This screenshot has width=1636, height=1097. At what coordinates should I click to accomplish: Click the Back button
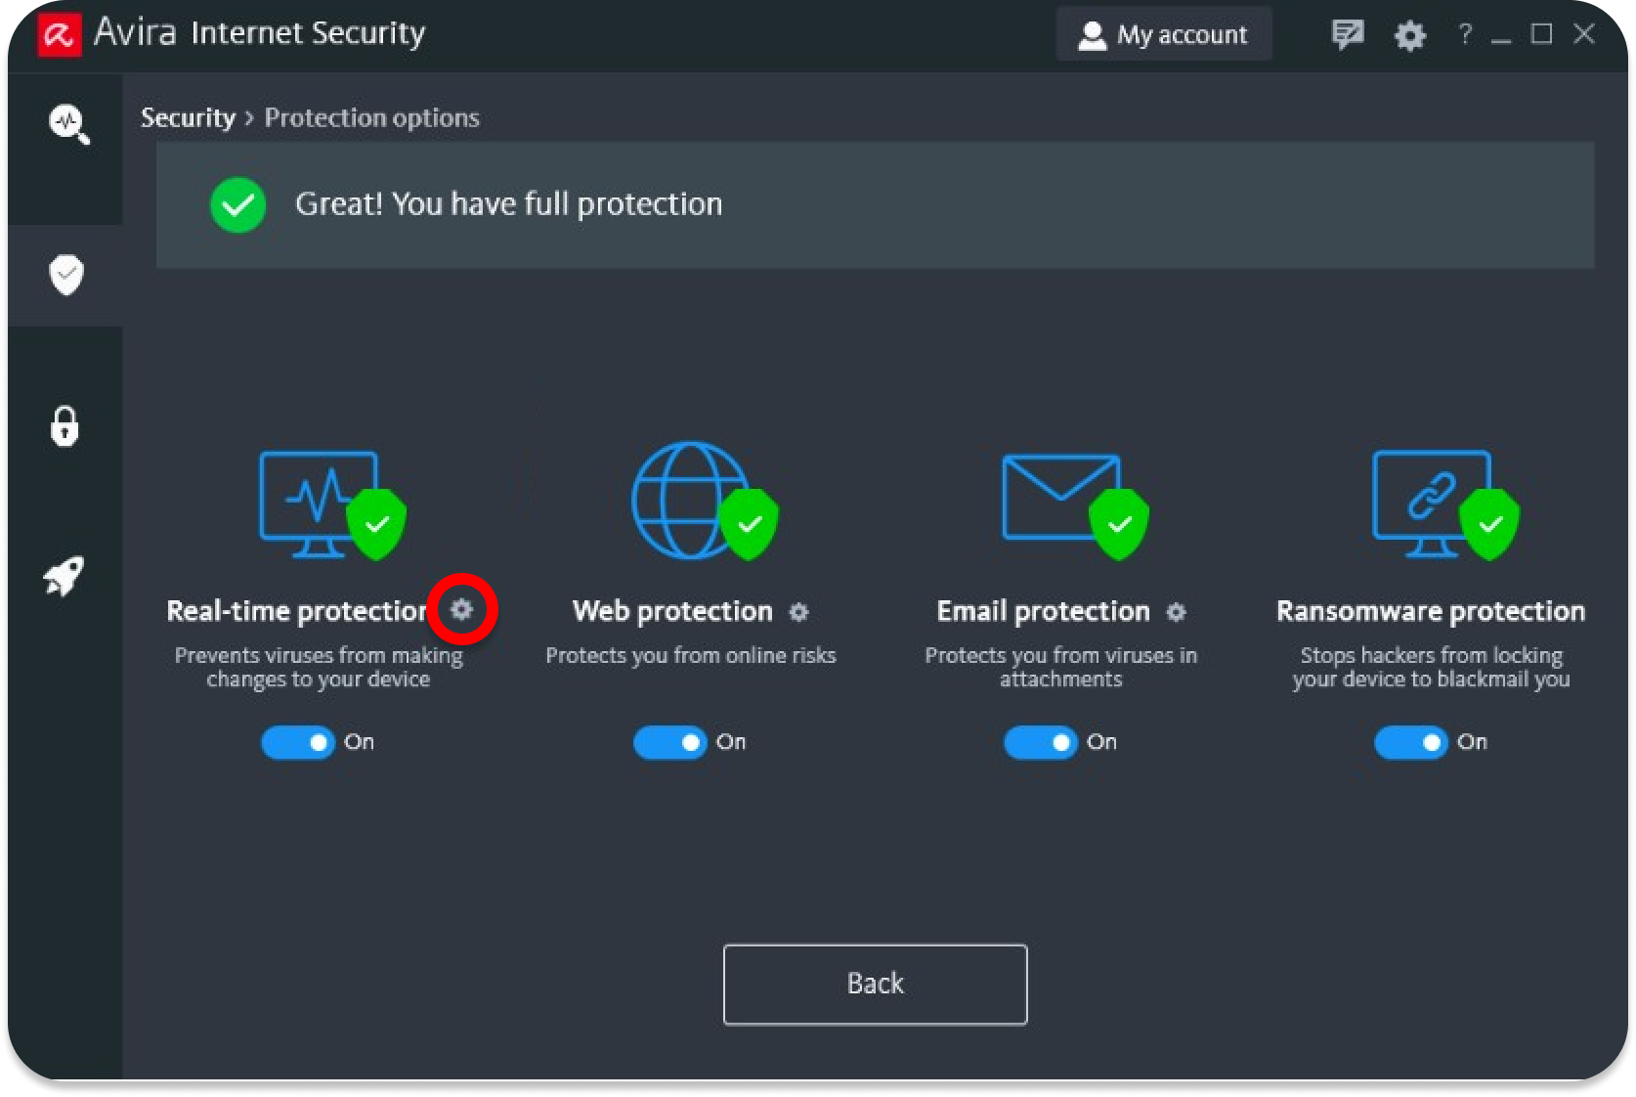click(875, 984)
